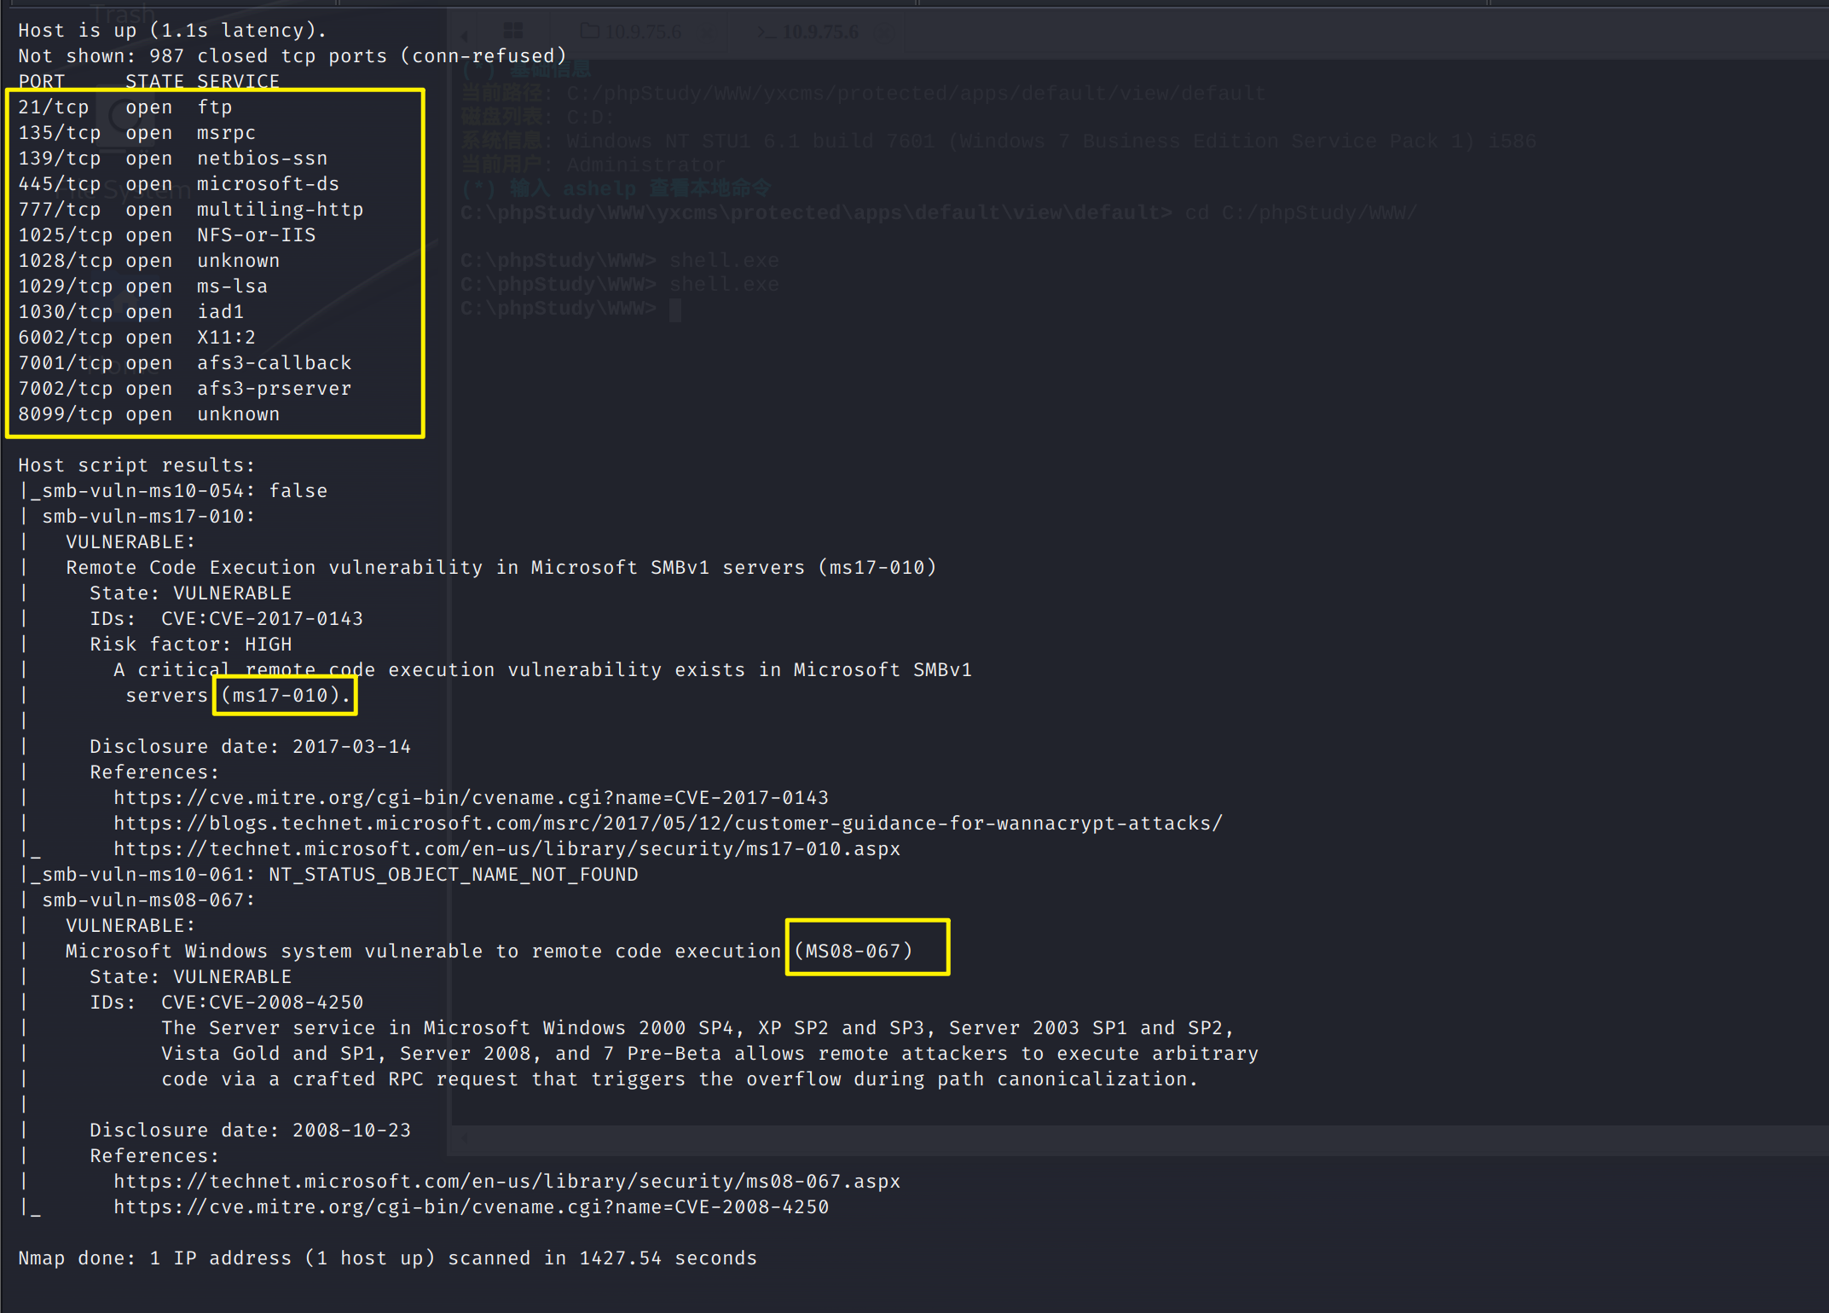The height and width of the screenshot is (1313, 1829).
Task: Click the 'smb-vuln-ms10-054: false' line
Action: tap(174, 491)
